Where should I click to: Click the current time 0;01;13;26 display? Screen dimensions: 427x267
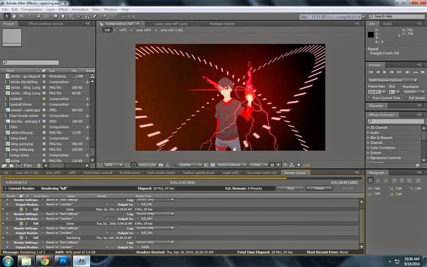click(148, 165)
